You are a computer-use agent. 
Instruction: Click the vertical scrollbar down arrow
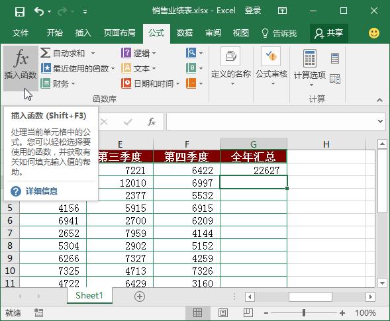[x=382, y=283]
